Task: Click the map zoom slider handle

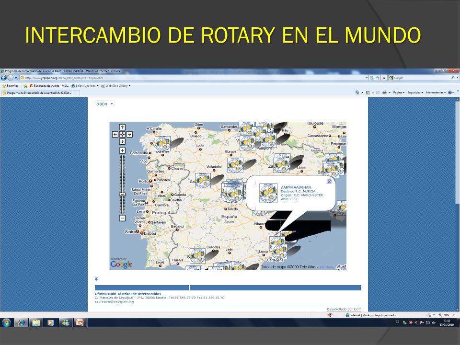Action: [x=122, y=194]
